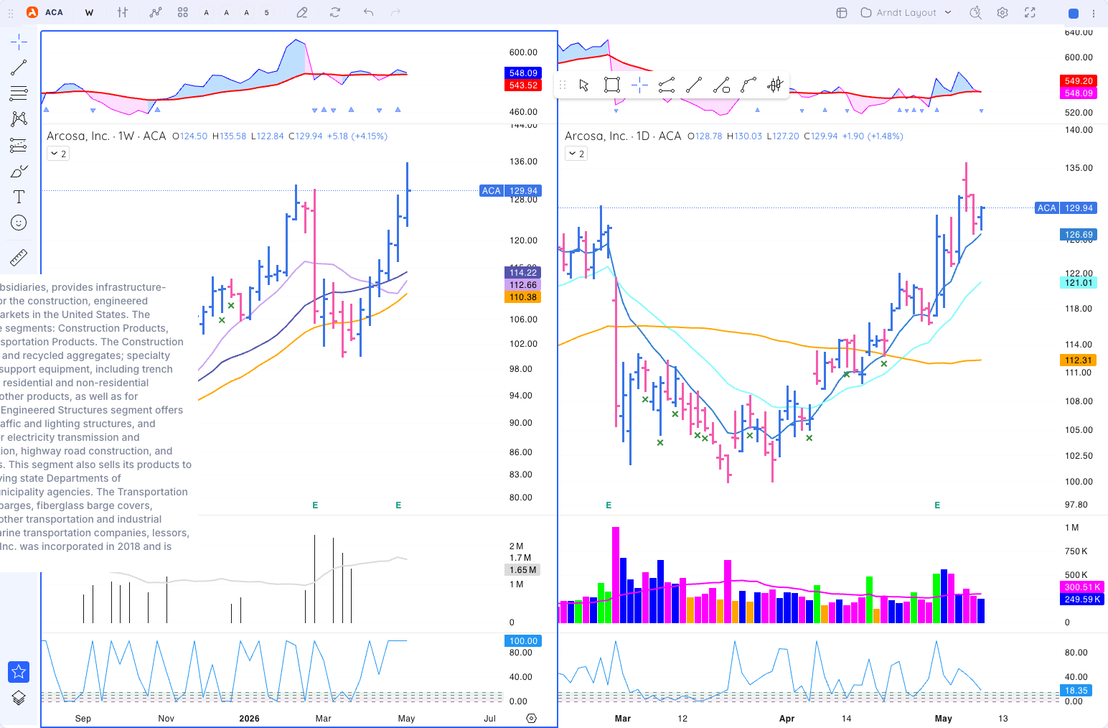
Task: Click the 1.65 M volume label
Action: [x=523, y=570]
